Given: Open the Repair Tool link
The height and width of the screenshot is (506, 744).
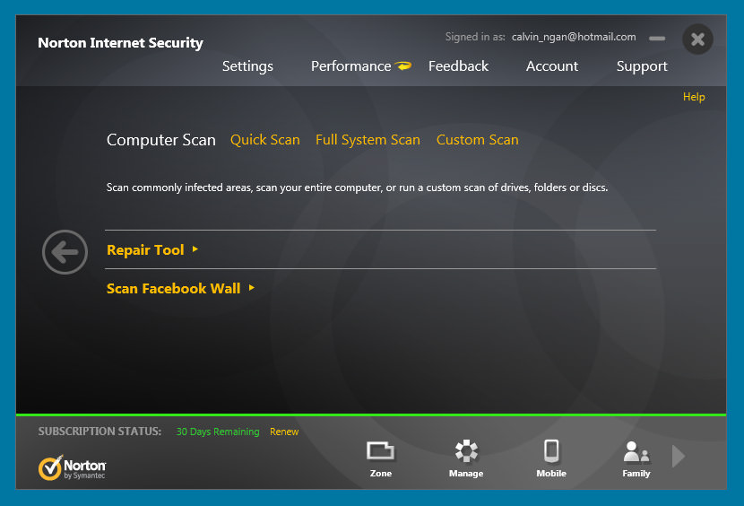Looking at the screenshot, I should 145,249.
